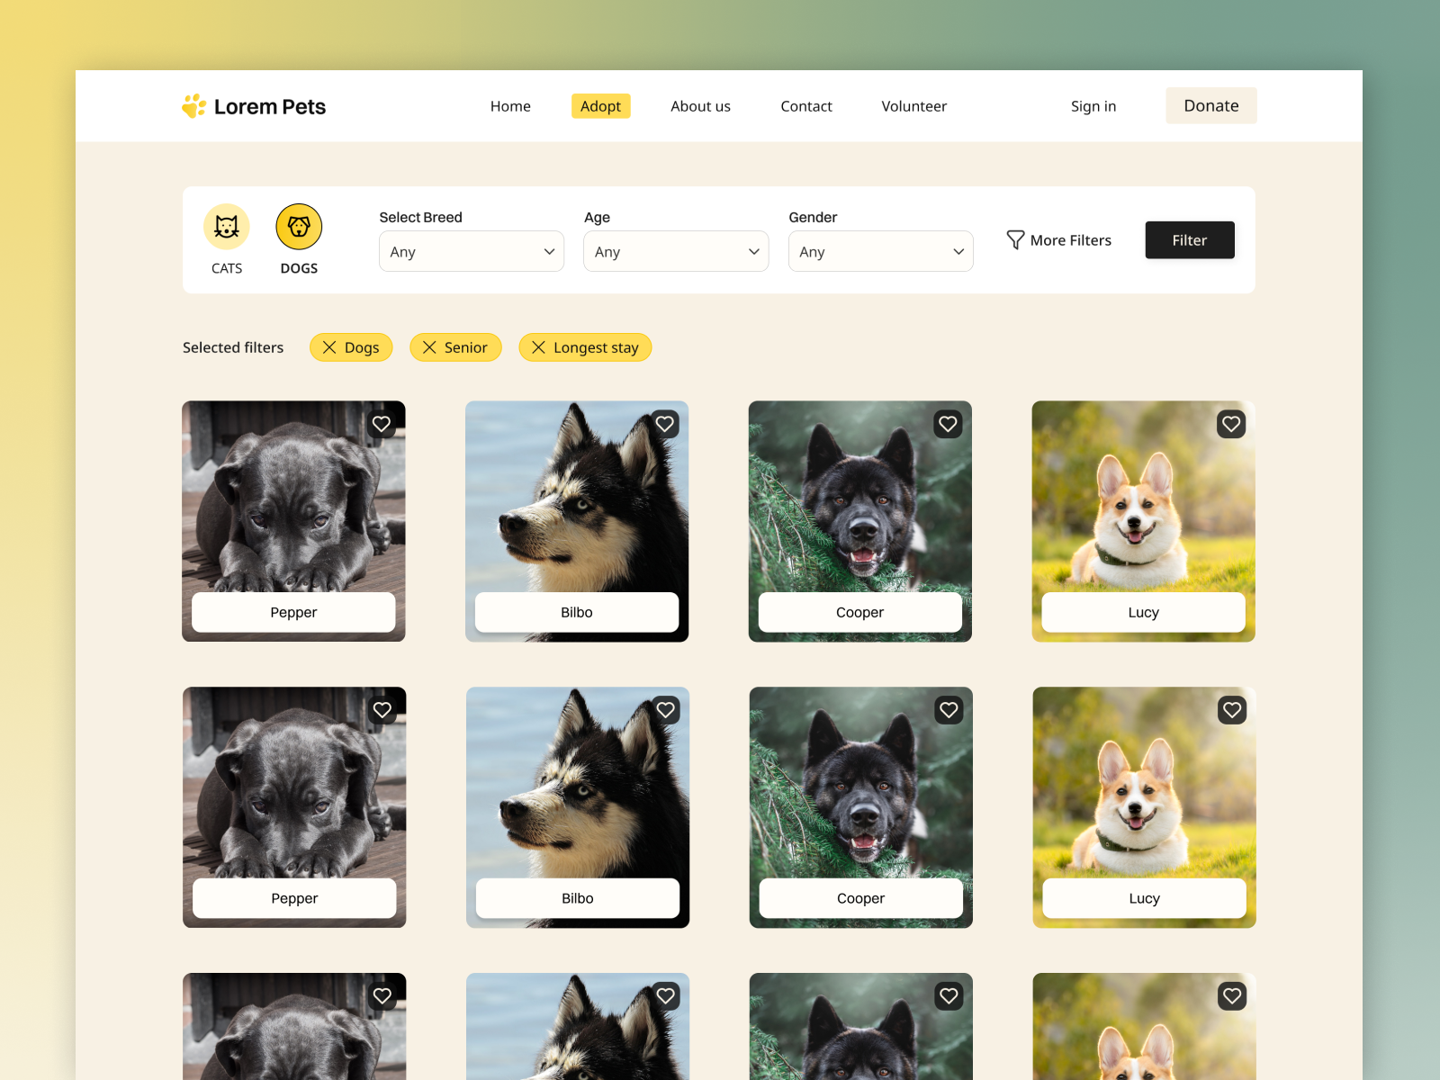
Task: Select the Cats category icon
Action: [x=226, y=227]
